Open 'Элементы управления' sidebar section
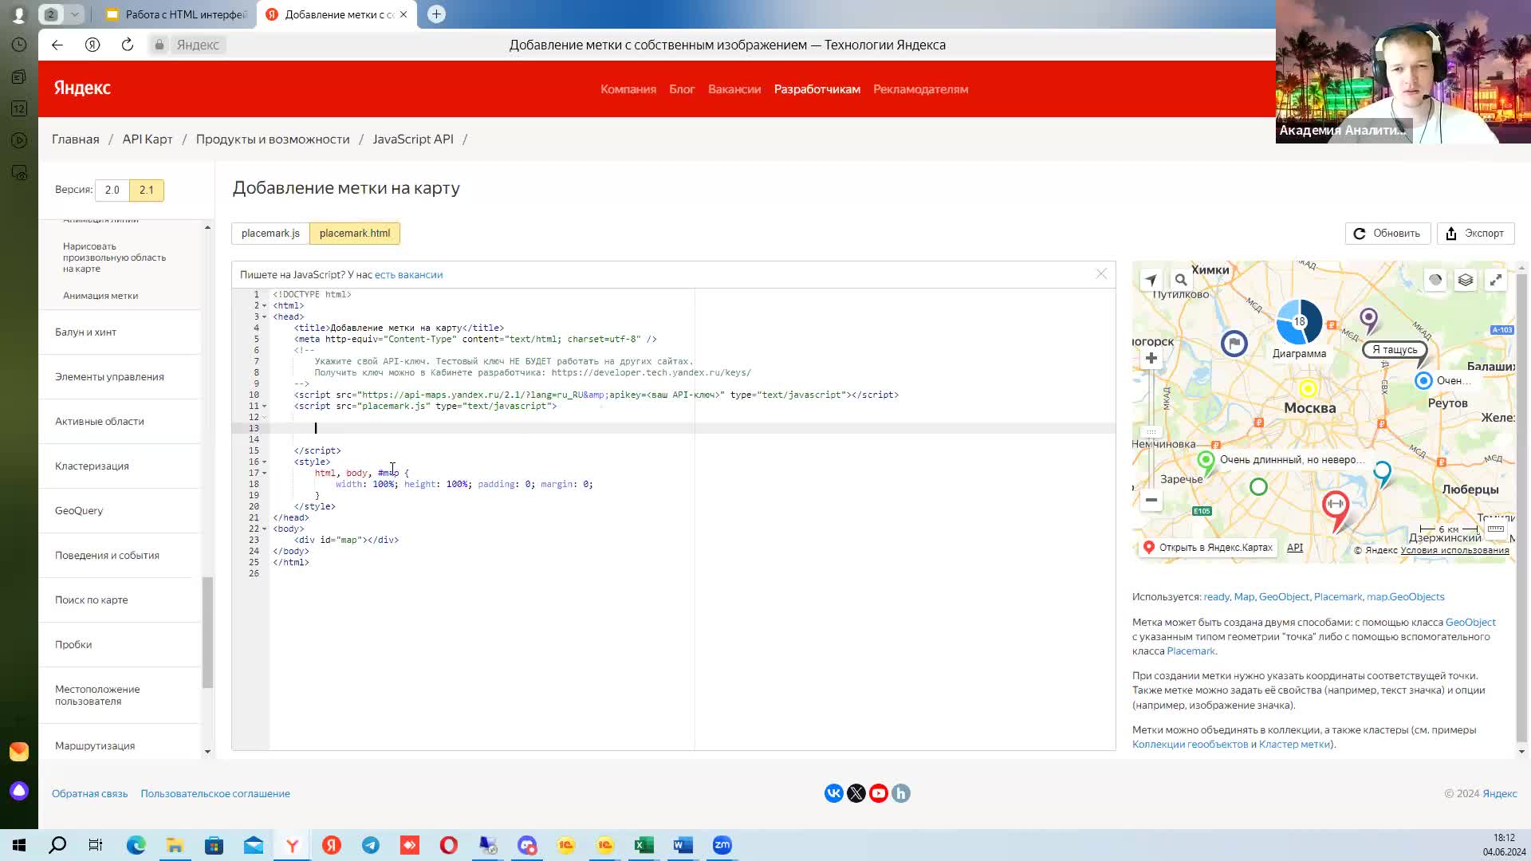The width and height of the screenshot is (1531, 861). pos(109,377)
